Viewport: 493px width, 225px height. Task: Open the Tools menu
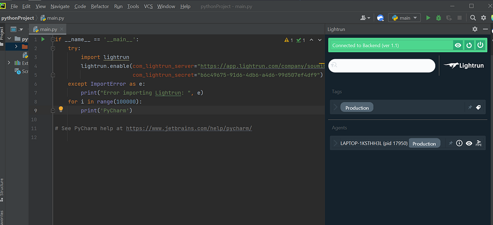click(133, 6)
